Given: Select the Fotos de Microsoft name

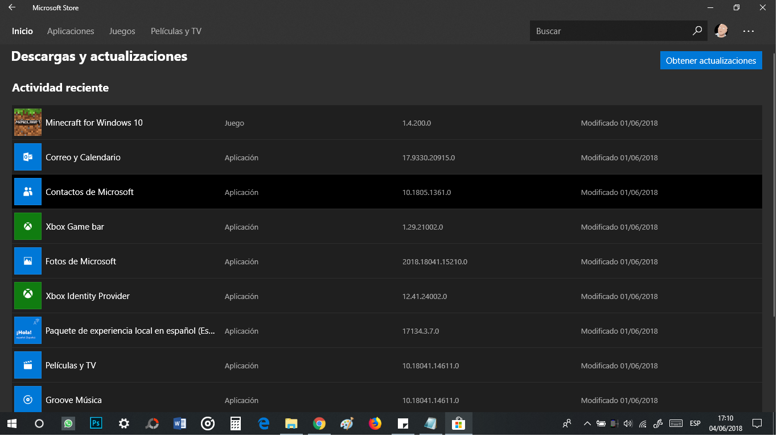Looking at the screenshot, I should click(x=81, y=261).
